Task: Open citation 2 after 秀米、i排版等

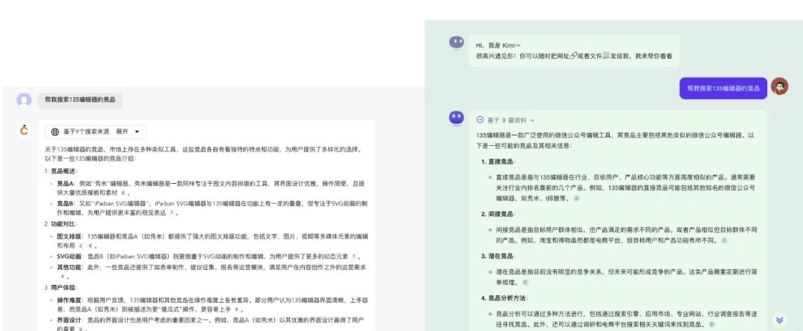Action: [576, 199]
